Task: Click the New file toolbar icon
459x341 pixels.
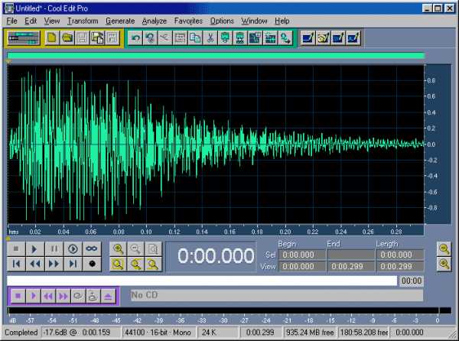Action: pyautogui.click(x=52, y=37)
